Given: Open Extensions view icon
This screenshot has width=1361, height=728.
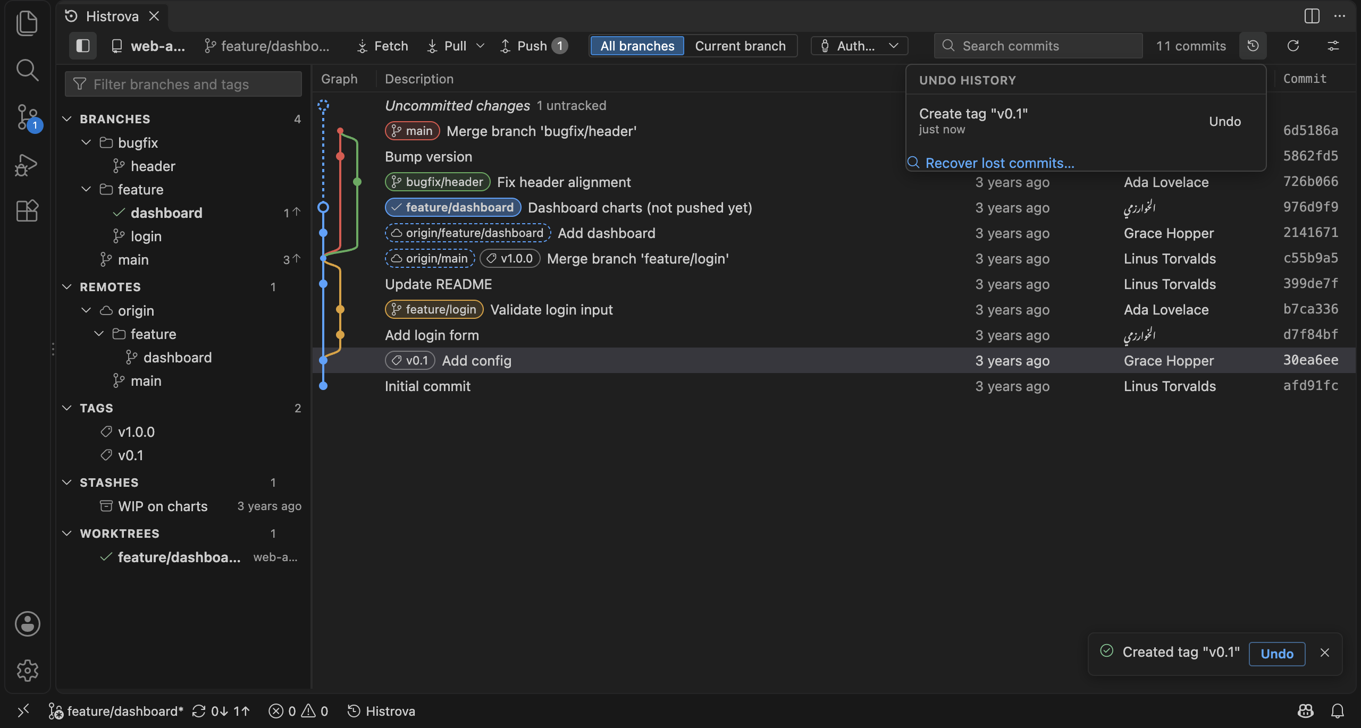Looking at the screenshot, I should (x=27, y=211).
